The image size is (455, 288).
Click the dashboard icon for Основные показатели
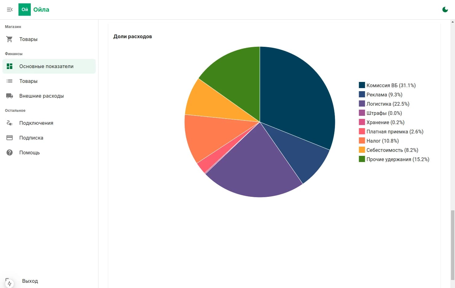click(x=10, y=66)
